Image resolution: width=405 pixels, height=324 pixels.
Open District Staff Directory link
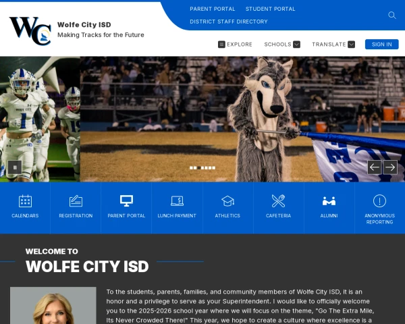(229, 22)
